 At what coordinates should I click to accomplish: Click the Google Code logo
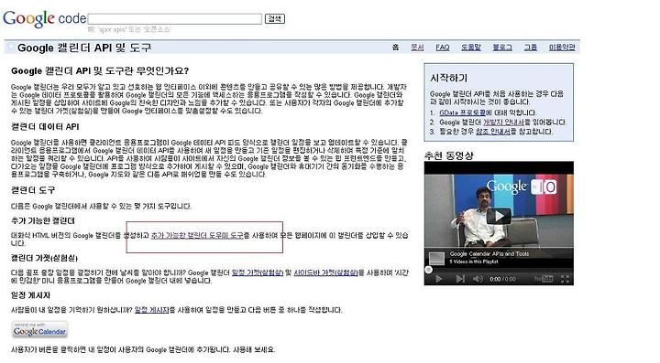[44, 18]
